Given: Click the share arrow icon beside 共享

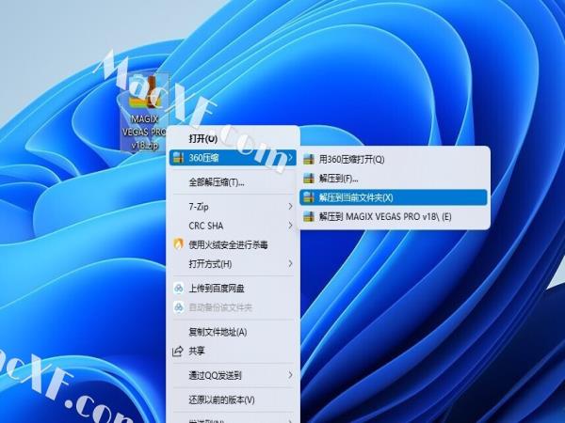Looking at the screenshot, I should [x=178, y=351].
